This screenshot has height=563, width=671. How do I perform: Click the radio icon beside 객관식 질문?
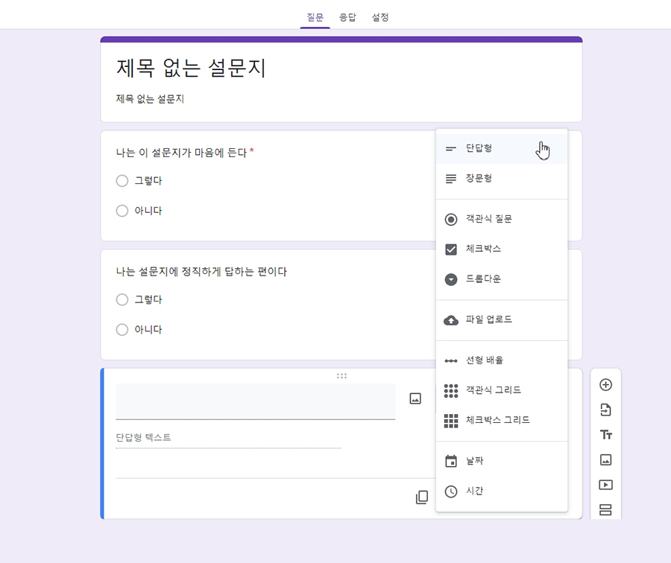(x=450, y=219)
